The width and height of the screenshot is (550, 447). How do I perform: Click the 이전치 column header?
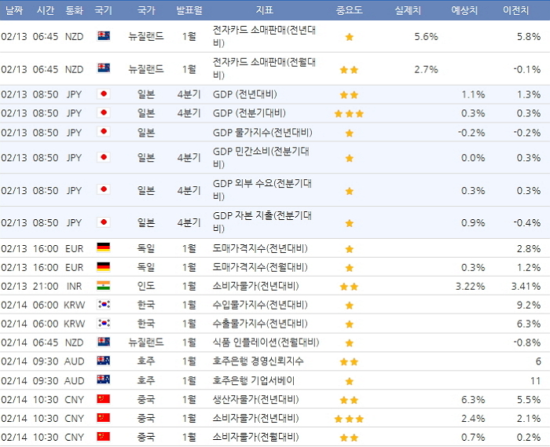pyautogui.click(x=515, y=10)
